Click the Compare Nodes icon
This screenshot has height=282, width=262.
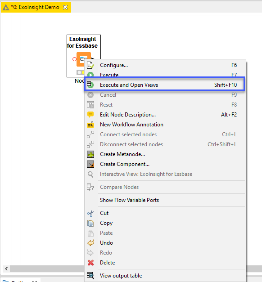tap(90, 187)
